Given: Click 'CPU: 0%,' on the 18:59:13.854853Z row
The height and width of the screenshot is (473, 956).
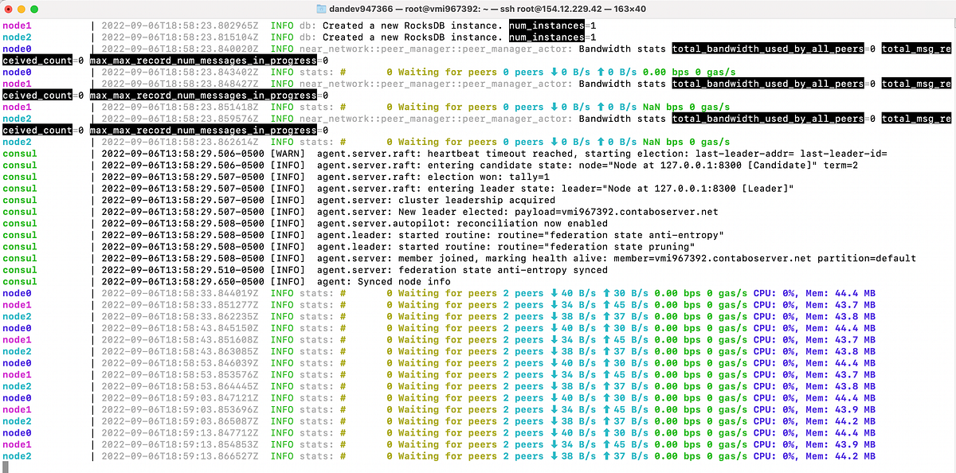Looking at the screenshot, I should click(x=777, y=444).
